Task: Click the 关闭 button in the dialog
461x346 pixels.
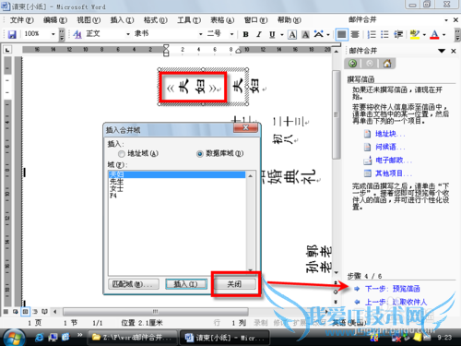Action: (235, 284)
